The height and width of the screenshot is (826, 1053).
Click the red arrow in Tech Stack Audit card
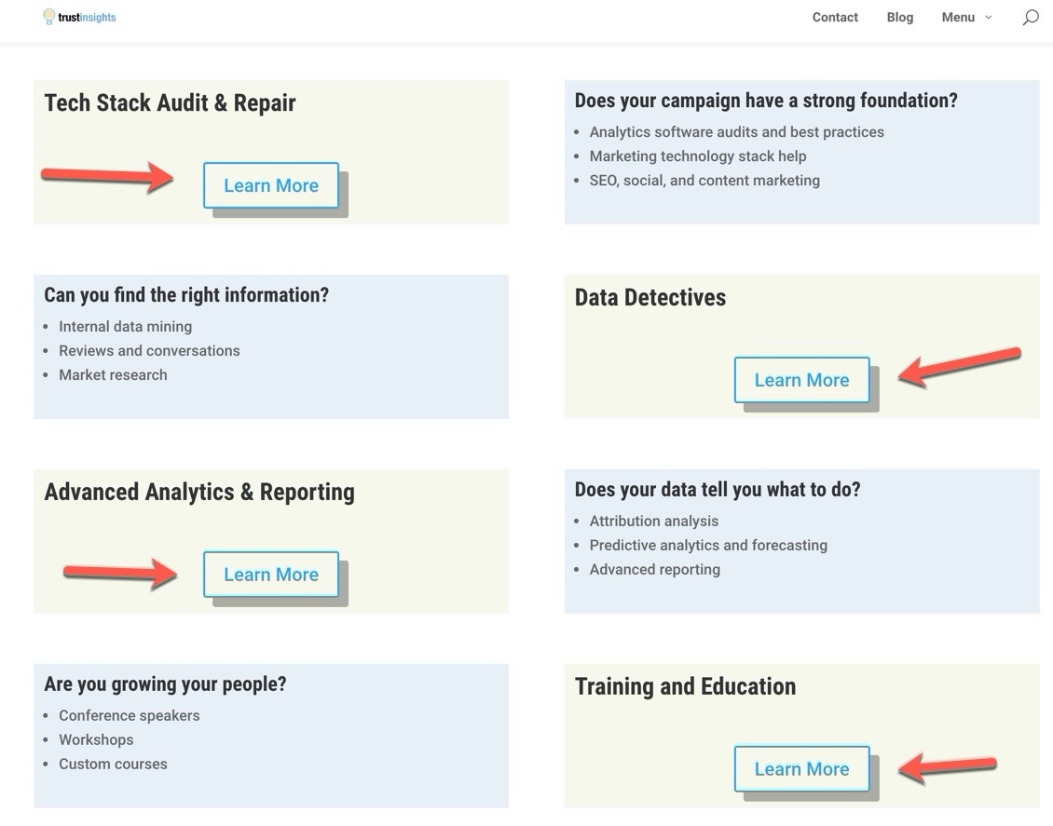[x=108, y=176]
